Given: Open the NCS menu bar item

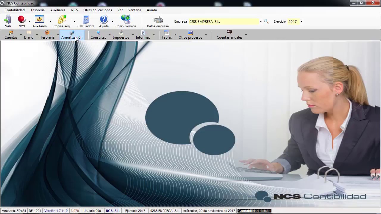Looking at the screenshot, I should [x=74, y=10].
